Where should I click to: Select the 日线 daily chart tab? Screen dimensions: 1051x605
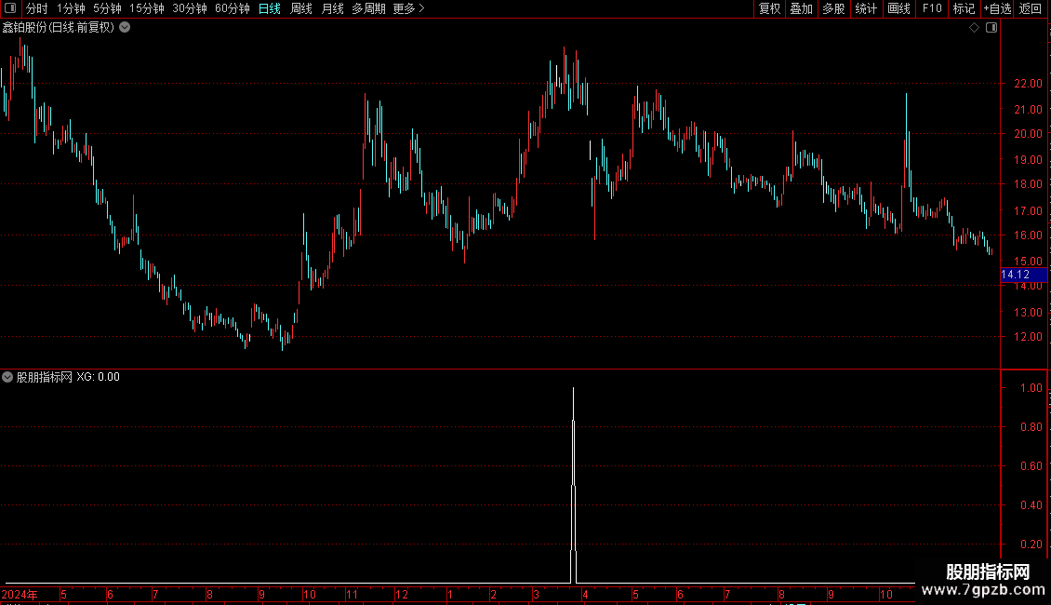click(x=270, y=8)
